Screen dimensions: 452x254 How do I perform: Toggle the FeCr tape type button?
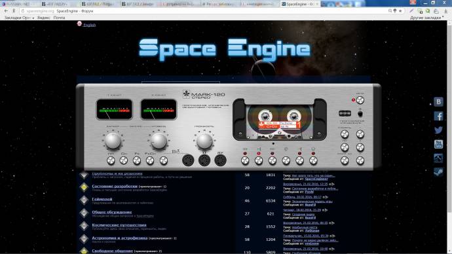150,160
